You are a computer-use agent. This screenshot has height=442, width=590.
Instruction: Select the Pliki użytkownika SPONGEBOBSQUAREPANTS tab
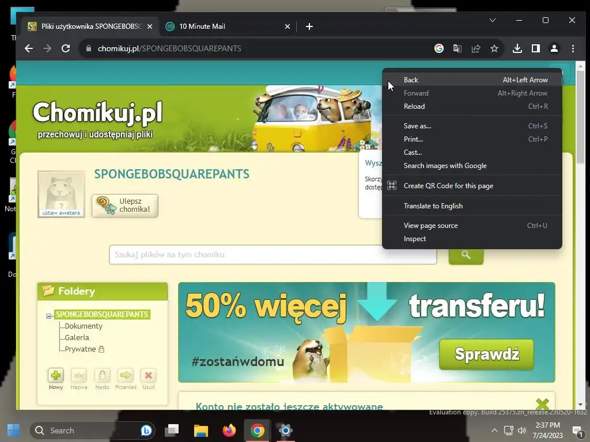coord(90,26)
